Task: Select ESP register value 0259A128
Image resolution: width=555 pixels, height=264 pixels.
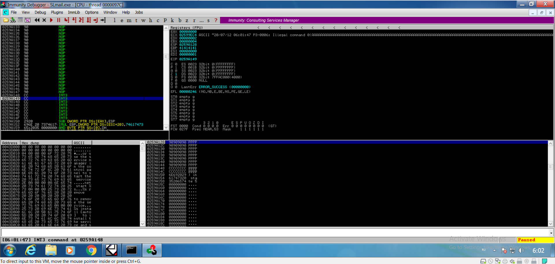Action: (x=188, y=45)
